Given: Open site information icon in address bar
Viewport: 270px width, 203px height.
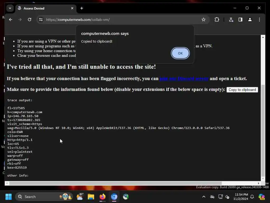Looking at the screenshot, I should [x=41, y=20].
